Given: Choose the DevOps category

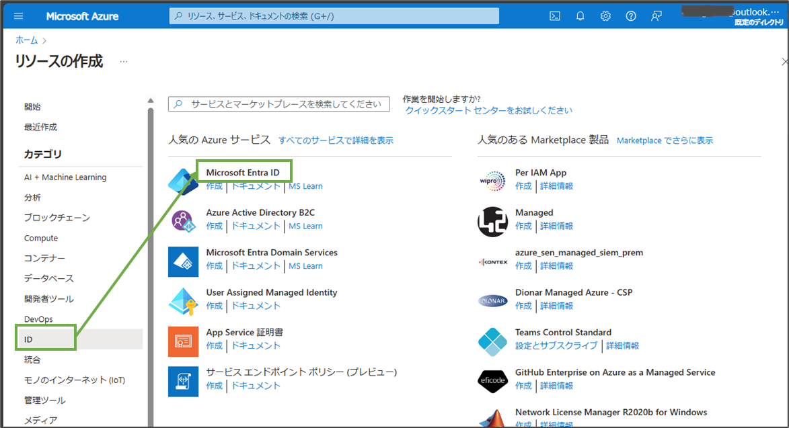Looking at the screenshot, I should (x=38, y=319).
